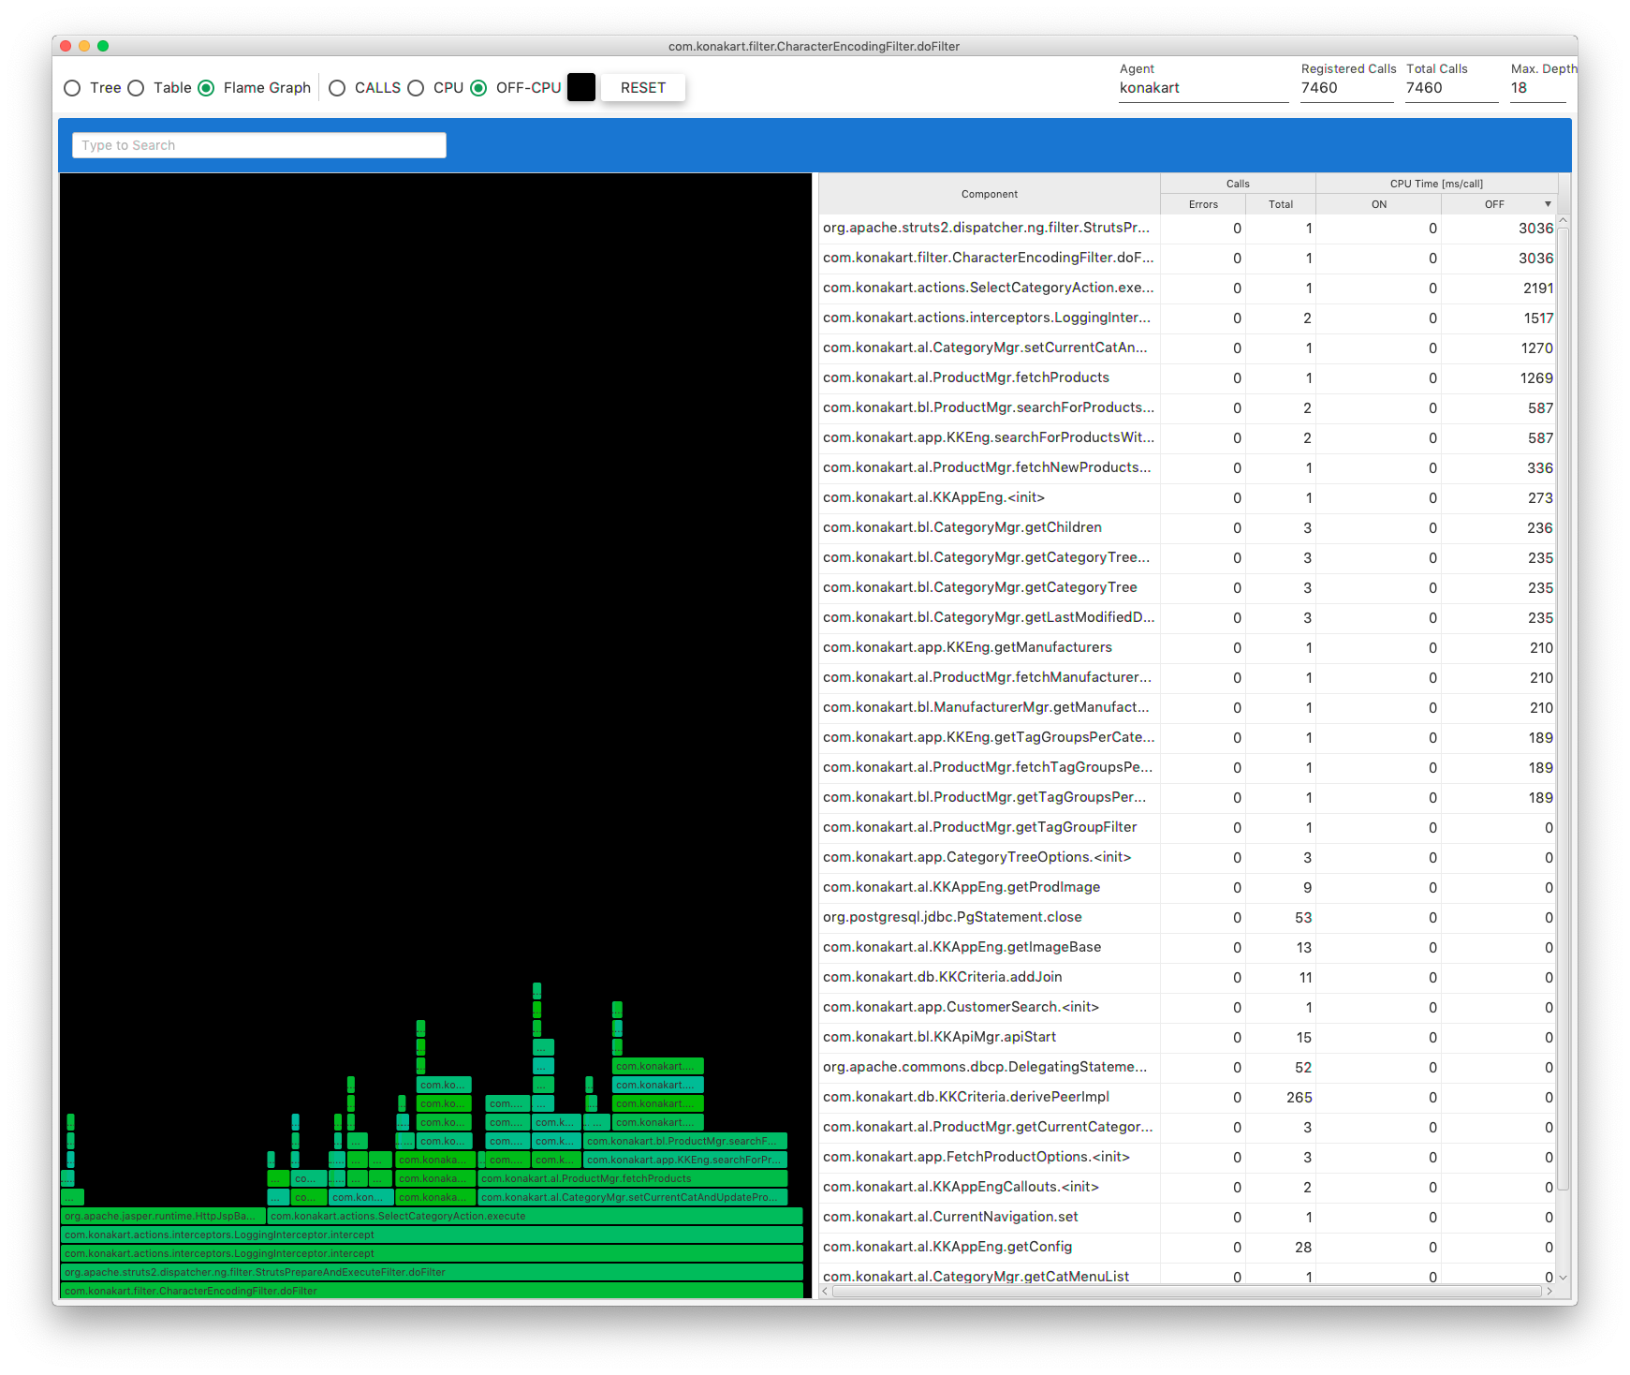Viewport: 1630px width, 1375px height.
Task: Click the Registered Calls value field
Action: pyautogui.click(x=1346, y=88)
